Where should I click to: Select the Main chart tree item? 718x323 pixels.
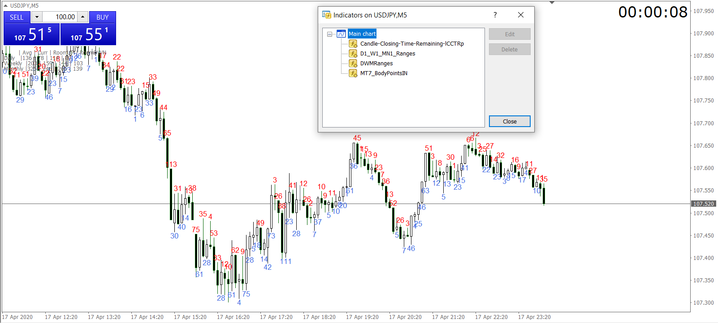tap(362, 34)
